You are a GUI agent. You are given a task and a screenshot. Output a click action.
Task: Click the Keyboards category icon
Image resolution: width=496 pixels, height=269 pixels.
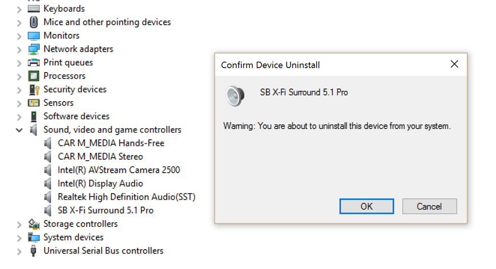pyautogui.click(x=33, y=9)
